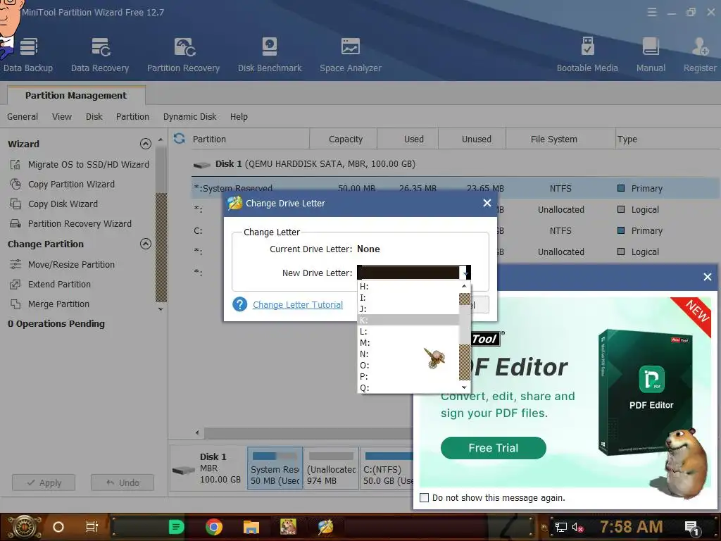Screen dimensions: 721x541
Task: Sort by the Capacity column header
Action: click(345, 139)
